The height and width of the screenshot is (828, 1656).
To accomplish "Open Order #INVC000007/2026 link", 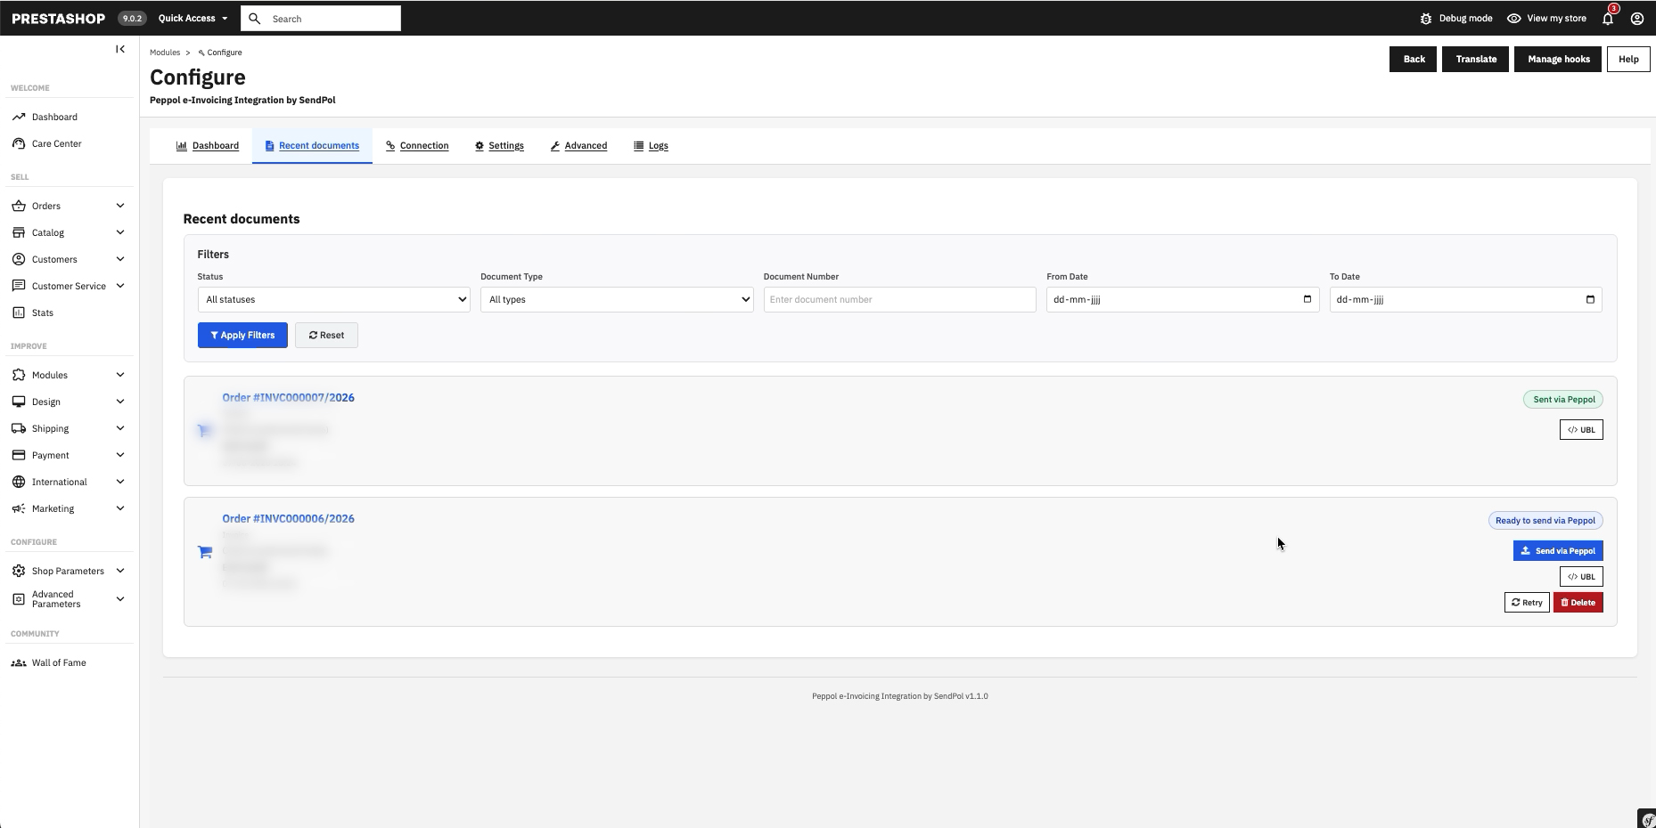I will tap(288, 397).
